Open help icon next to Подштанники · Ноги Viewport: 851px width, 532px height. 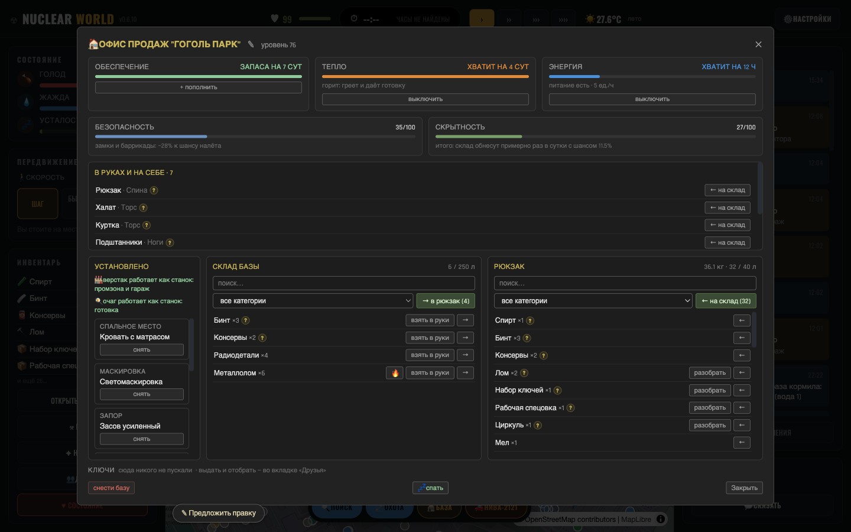click(x=170, y=243)
